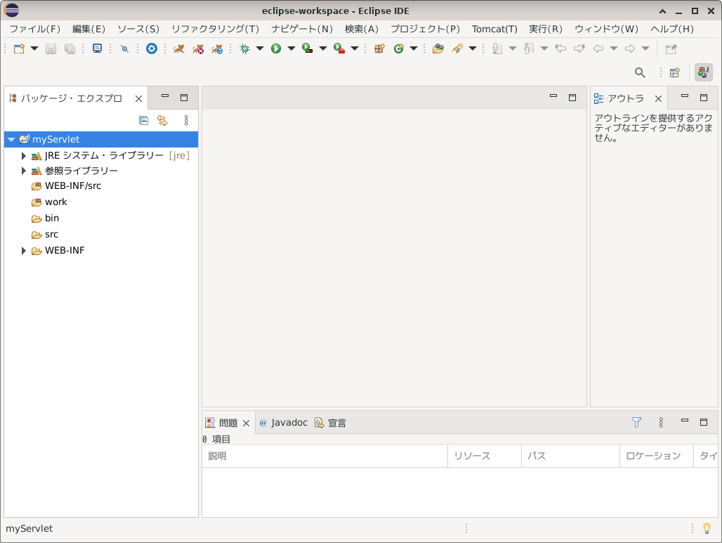Toggle Link with Editor in Package Explorer
The image size is (722, 543).
coord(162,120)
